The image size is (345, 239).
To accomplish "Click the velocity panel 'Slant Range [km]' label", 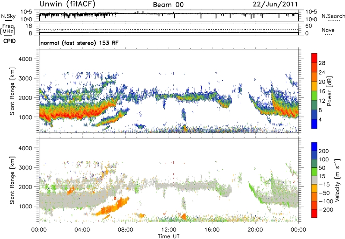I will [12, 180].
